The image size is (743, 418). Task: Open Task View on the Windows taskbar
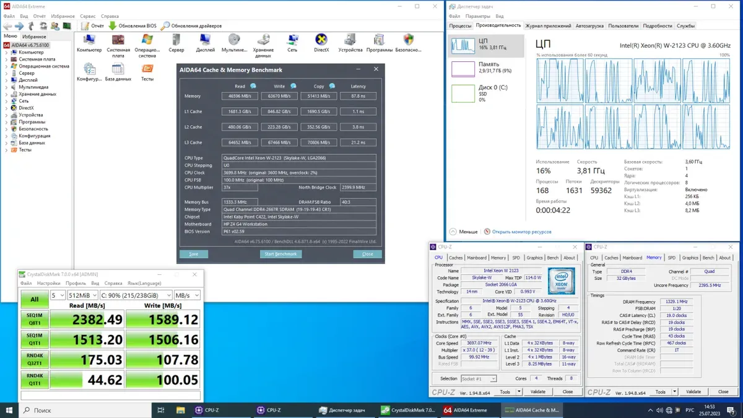point(160,410)
